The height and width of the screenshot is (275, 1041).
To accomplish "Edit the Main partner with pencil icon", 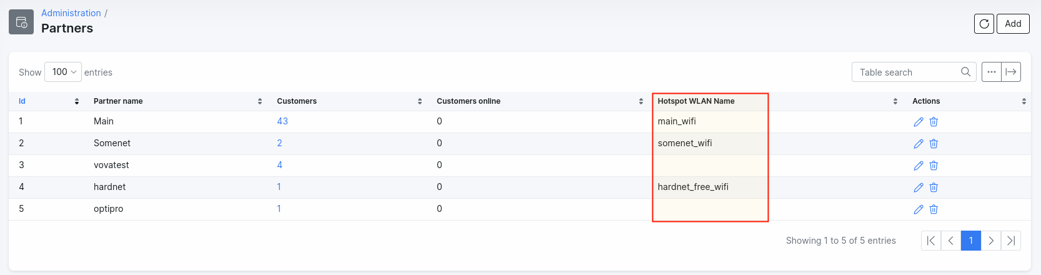I will 918,122.
